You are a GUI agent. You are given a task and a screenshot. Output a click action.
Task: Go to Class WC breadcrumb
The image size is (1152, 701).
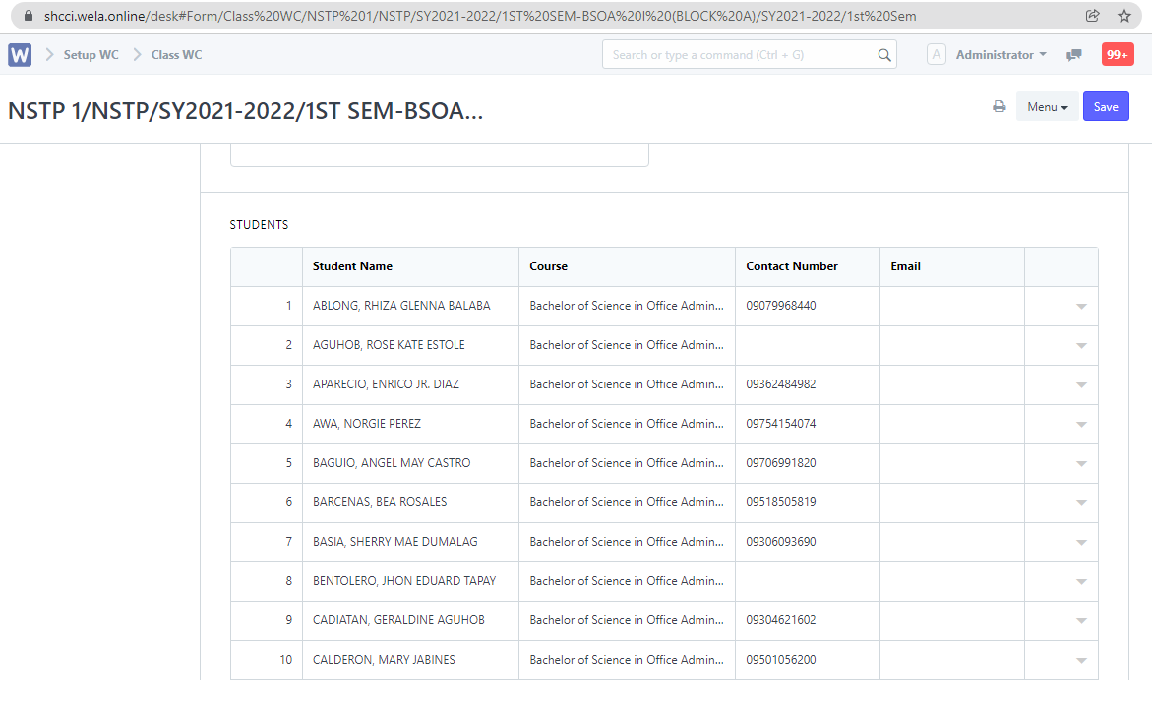coord(176,55)
